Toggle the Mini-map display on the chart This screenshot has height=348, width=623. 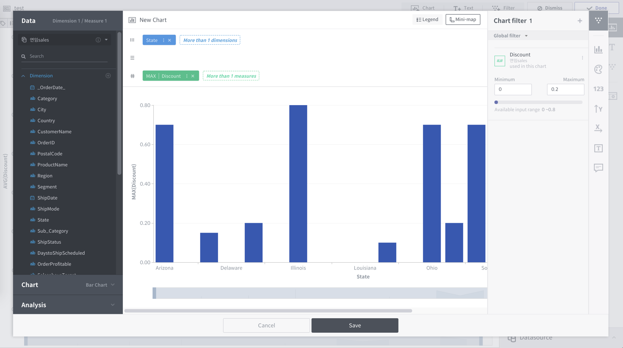tap(462, 19)
